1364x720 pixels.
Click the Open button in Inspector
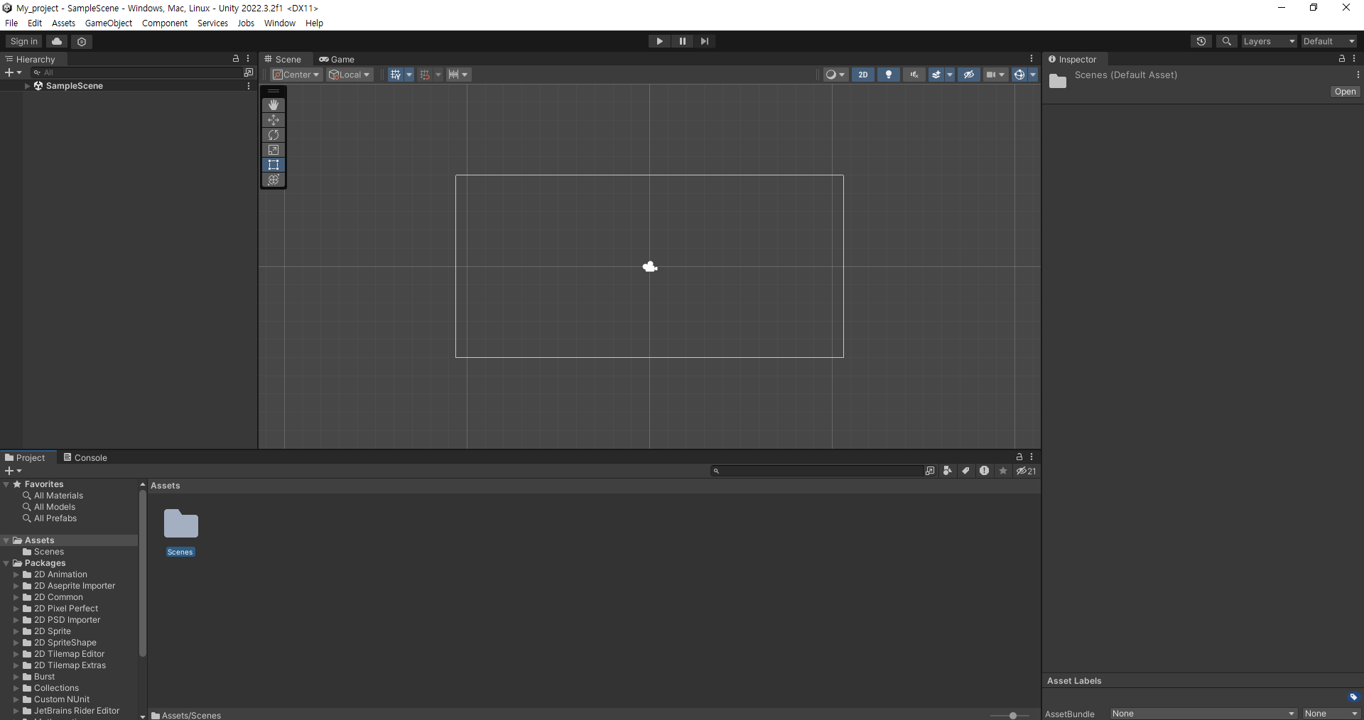pos(1345,92)
